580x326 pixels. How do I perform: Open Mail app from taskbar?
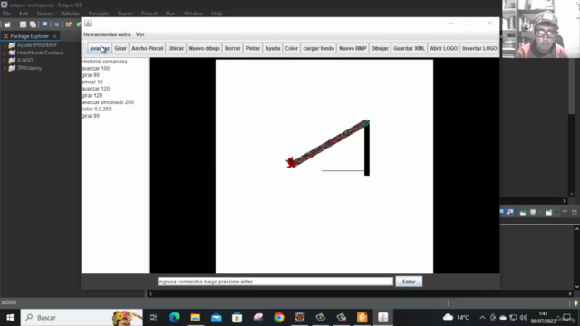click(x=217, y=318)
